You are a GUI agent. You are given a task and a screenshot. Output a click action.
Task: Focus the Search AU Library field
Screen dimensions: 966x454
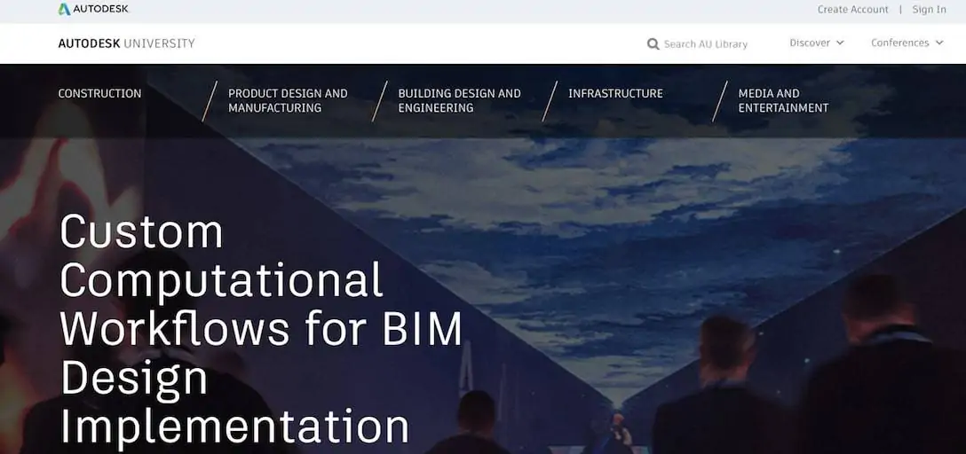(705, 44)
